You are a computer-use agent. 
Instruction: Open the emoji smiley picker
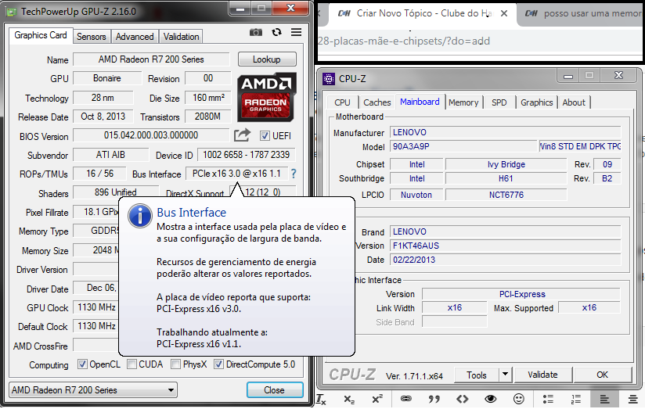[x=519, y=399]
